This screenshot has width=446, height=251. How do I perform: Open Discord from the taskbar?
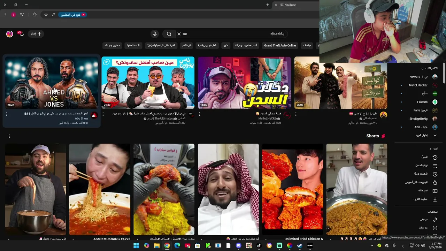[238, 245]
